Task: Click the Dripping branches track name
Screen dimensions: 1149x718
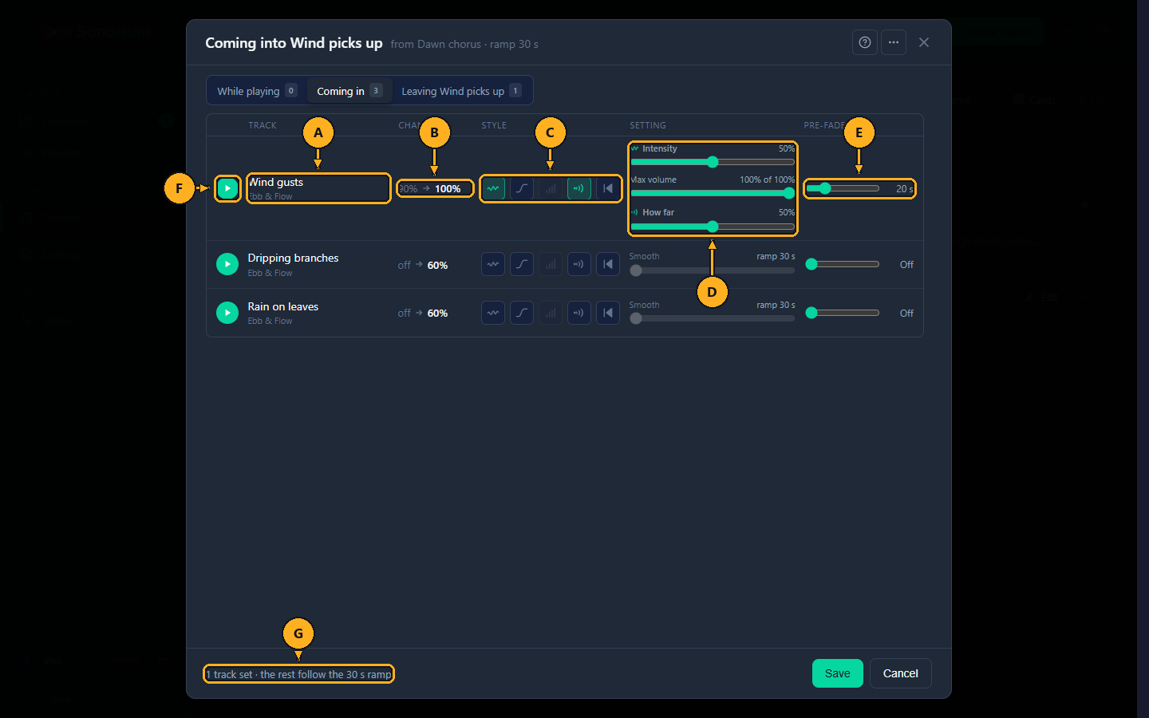Action: pyautogui.click(x=293, y=258)
